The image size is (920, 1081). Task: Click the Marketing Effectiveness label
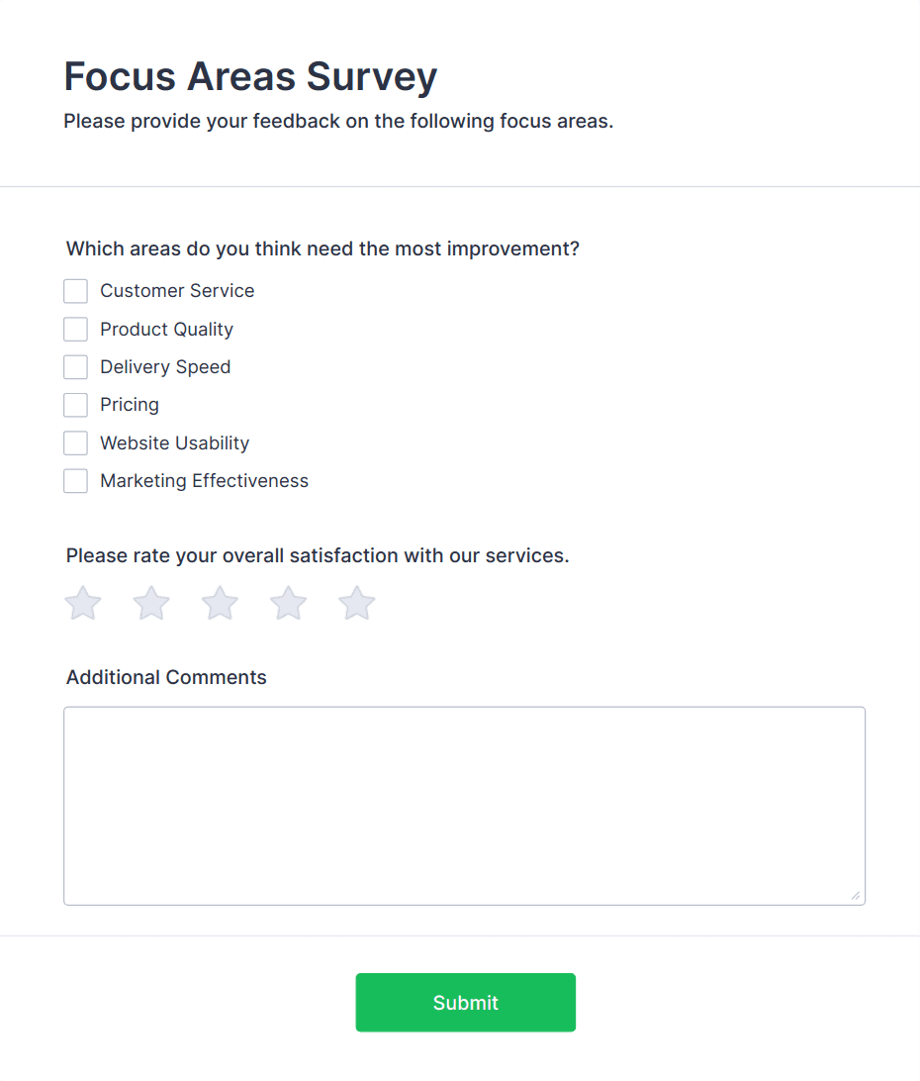204,481
